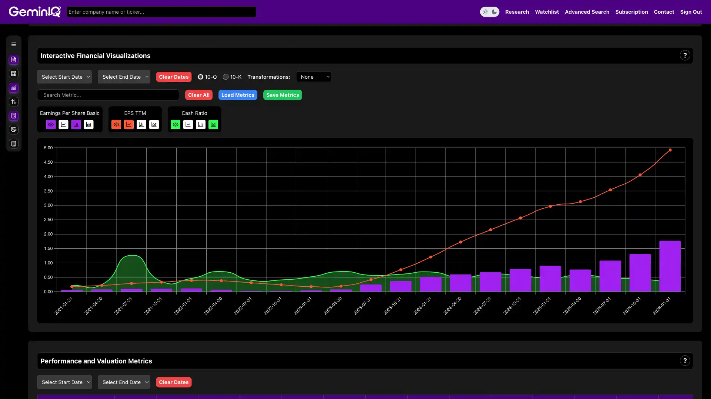Click the sort arrows icon in sidebar
The image size is (711, 399).
pos(14,102)
